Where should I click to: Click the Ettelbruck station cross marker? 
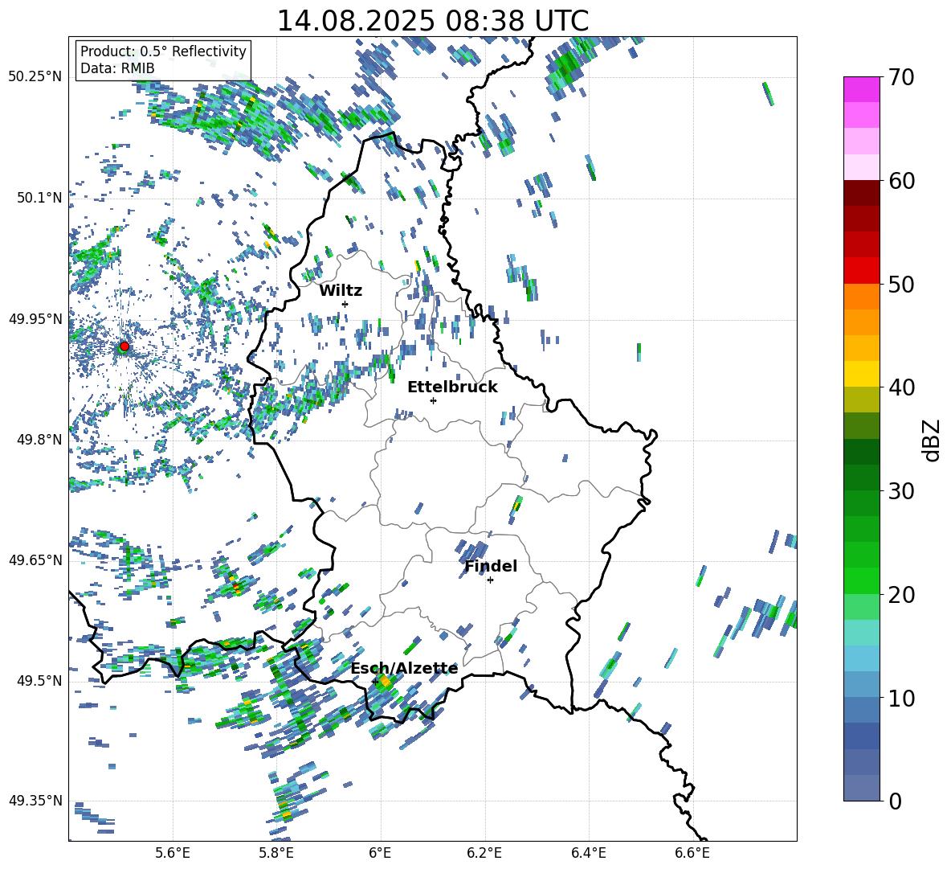(433, 400)
